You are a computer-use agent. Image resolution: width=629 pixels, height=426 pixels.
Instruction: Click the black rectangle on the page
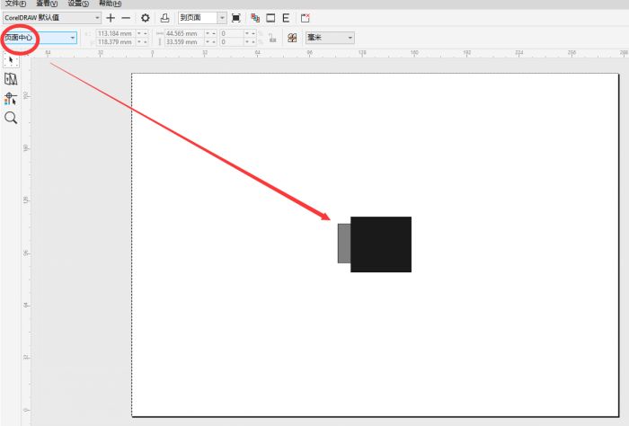pos(381,244)
